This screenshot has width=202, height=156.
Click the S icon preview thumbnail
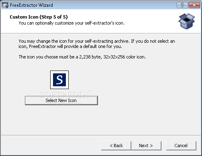pos(59,80)
